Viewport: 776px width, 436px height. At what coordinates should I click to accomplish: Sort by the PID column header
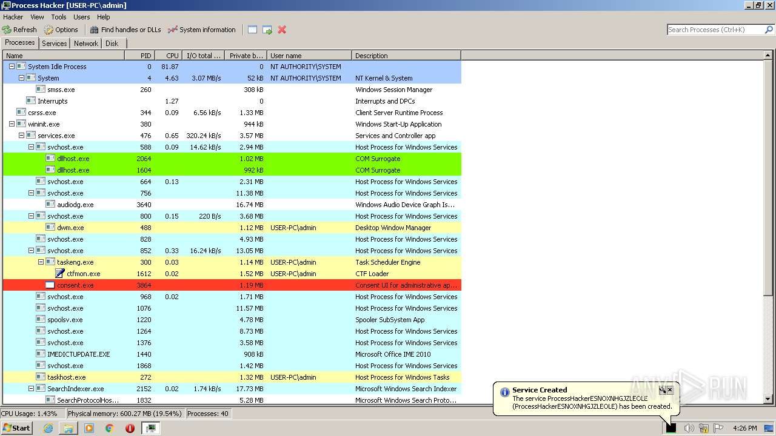139,56
